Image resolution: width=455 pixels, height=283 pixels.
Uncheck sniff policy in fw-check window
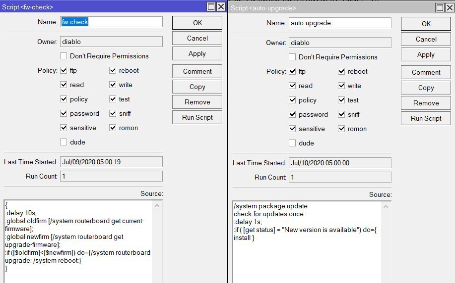pos(113,113)
